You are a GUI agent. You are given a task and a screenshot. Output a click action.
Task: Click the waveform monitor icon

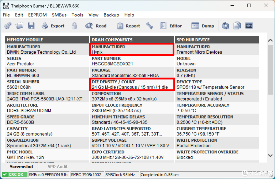point(249,26)
